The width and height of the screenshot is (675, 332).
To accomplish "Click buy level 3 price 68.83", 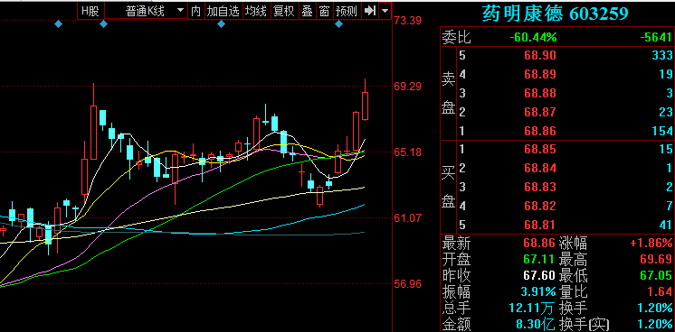I will [x=540, y=187].
